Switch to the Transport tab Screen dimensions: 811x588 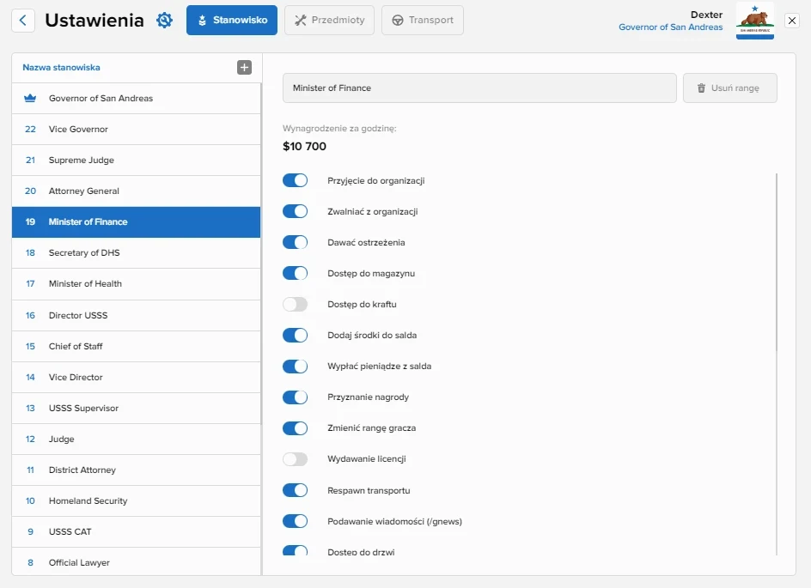(422, 21)
